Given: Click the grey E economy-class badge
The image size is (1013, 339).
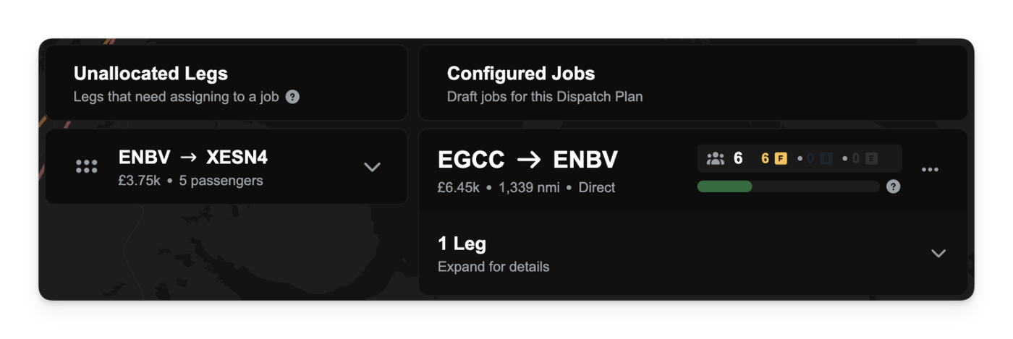Looking at the screenshot, I should coord(871,158).
